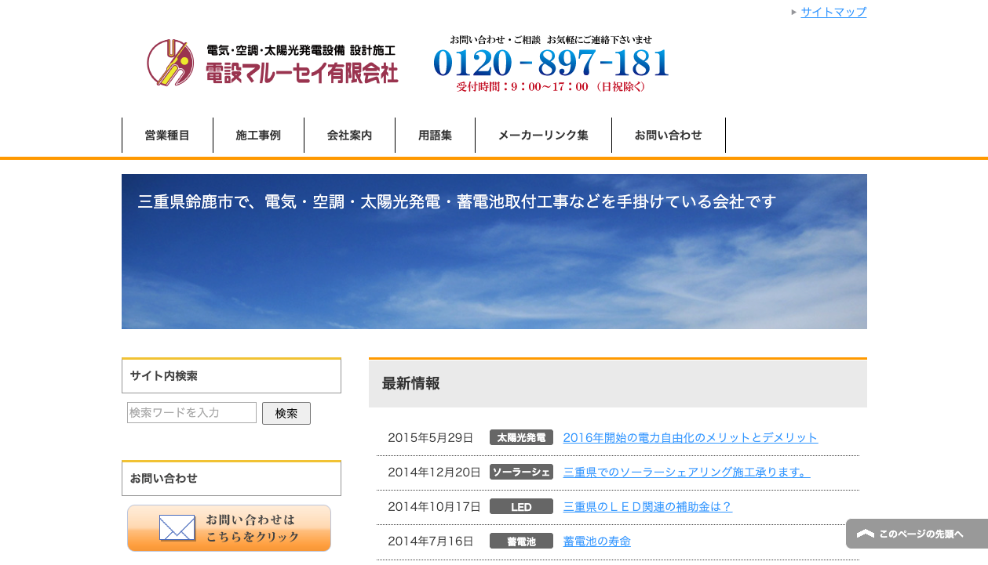The width and height of the screenshot is (988, 565).
Task: Select メーカーリンク集 in navigation
Action: point(543,136)
